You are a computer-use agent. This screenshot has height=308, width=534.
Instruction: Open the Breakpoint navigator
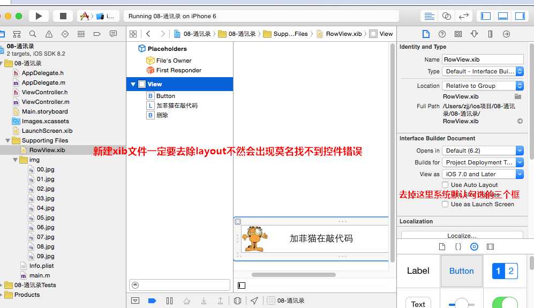(97, 34)
